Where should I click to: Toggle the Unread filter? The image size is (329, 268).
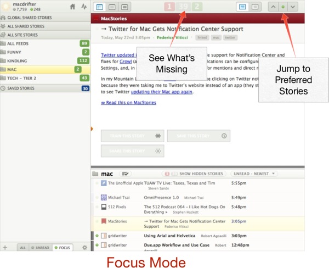coord(40,248)
